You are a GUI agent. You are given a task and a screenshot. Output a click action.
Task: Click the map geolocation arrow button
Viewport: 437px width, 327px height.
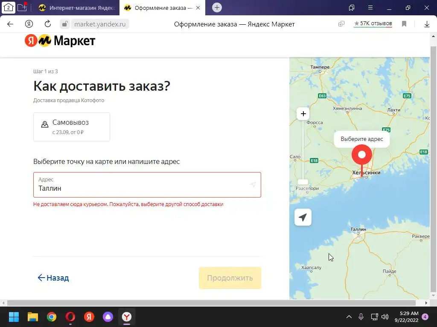pyautogui.click(x=303, y=217)
